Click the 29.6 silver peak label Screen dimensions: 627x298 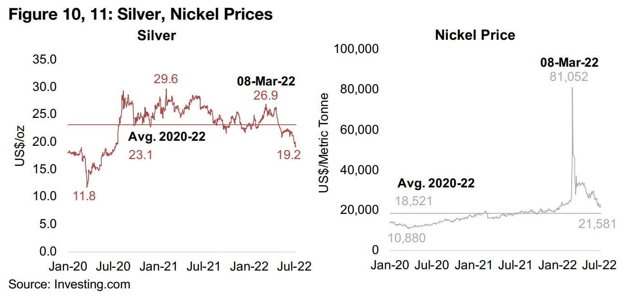pyautogui.click(x=165, y=79)
